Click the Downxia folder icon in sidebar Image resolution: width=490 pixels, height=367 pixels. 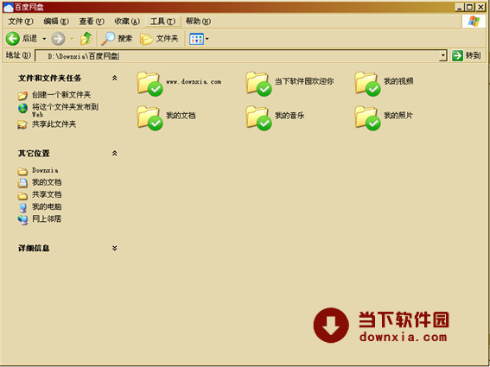tap(22, 171)
